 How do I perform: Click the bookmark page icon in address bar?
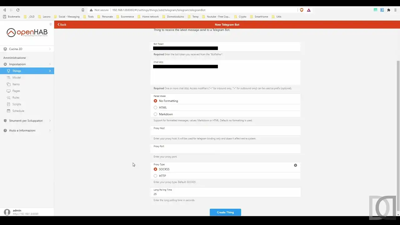(83, 10)
